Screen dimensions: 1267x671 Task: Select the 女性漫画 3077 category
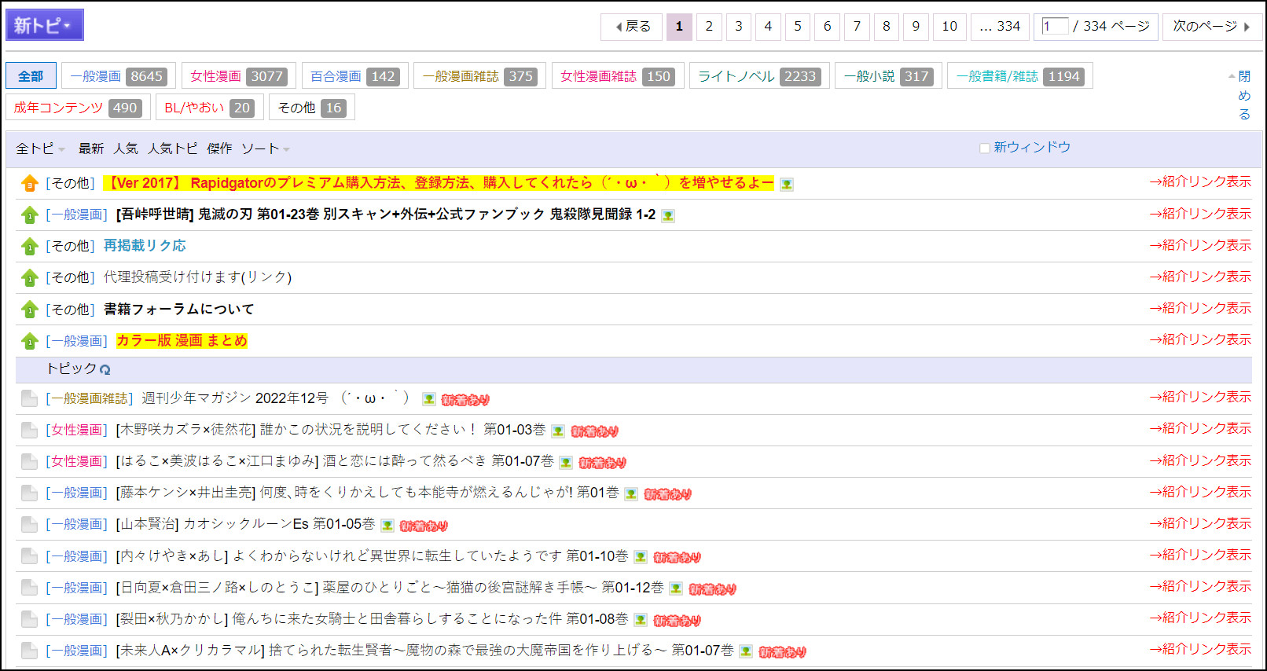[239, 76]
